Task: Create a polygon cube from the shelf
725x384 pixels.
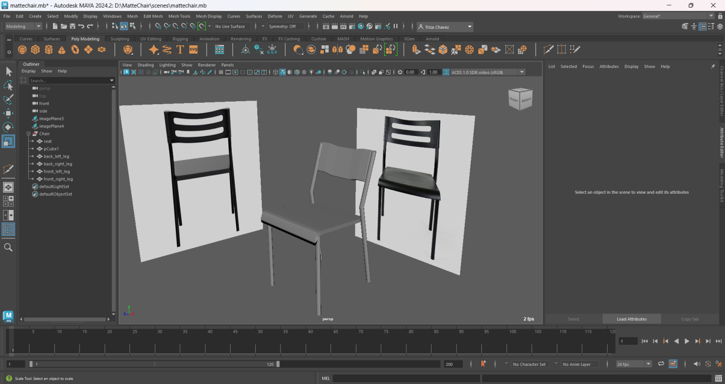Action: click(x=35, y=49)
